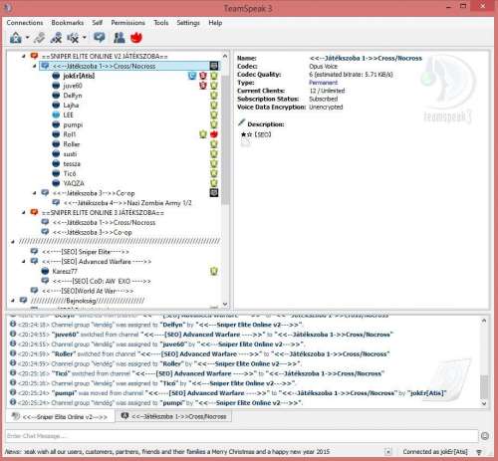Open dropdown arrow next to mute speakers
This screenshot has width=498, height=461.
[x=85, y=38]
